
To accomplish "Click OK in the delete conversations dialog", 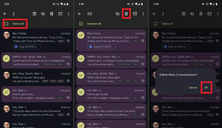I will (206, 88).
